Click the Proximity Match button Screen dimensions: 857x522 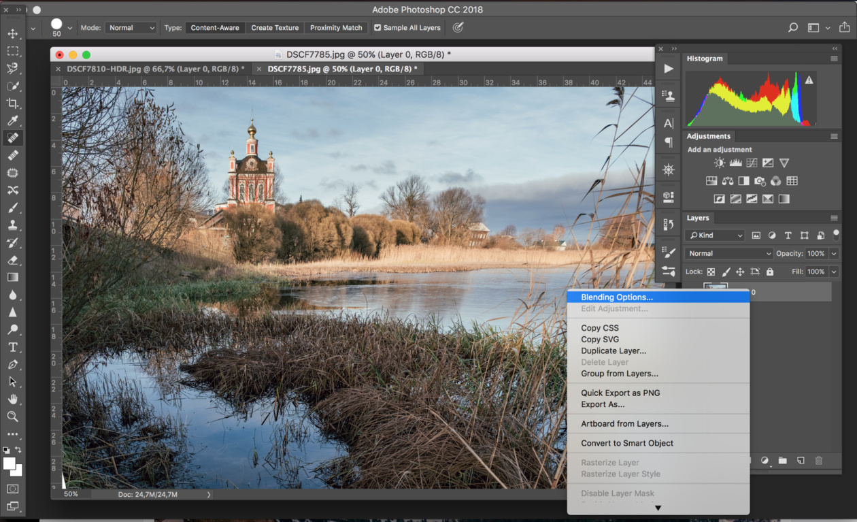(336, 28)
